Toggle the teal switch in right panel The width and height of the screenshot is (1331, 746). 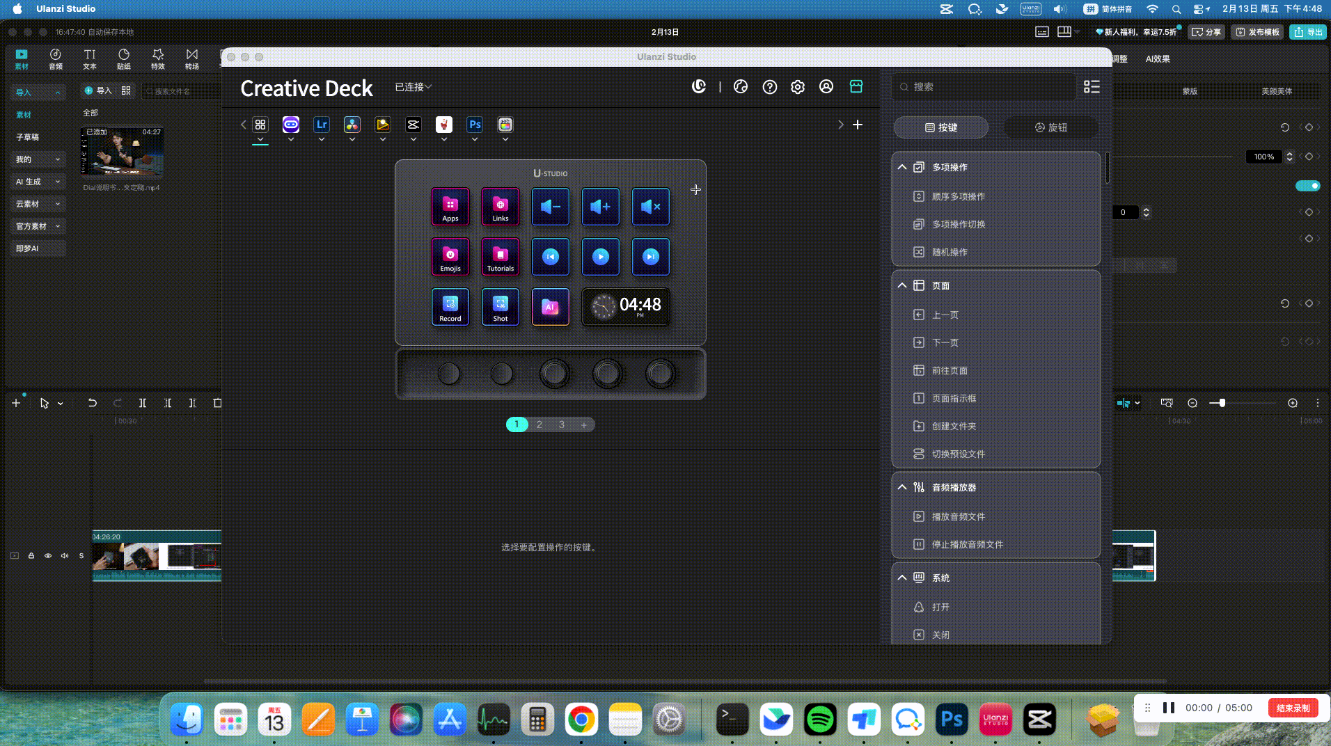coord(1307,186)
